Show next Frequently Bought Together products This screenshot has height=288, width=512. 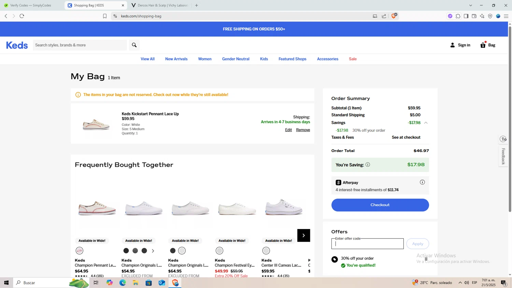[x=303, y=235]
